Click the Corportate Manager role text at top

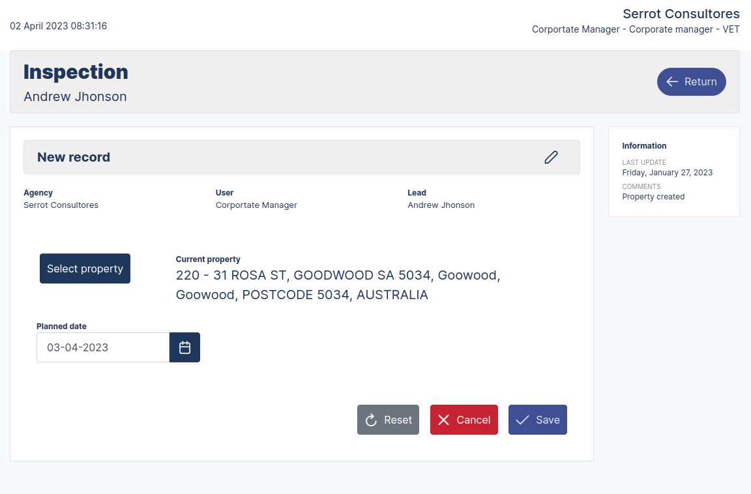point(636,29)
